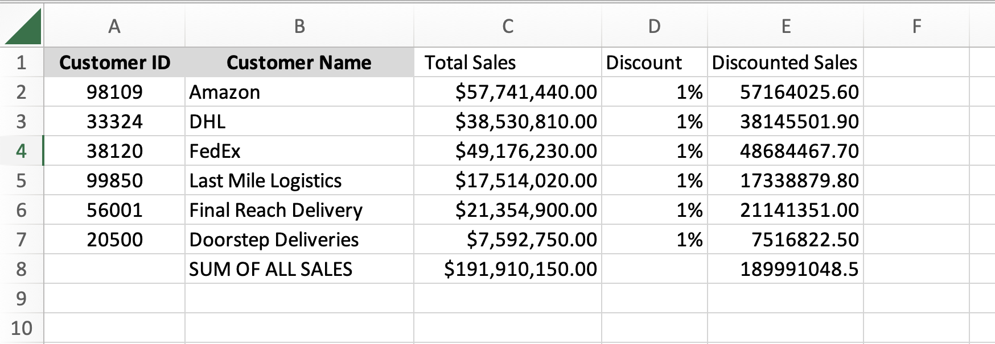This screenshot has height=344, width=995.
Task: Click the Customer Name header cell
Action: pyautogui.click(x=299, y=62)
